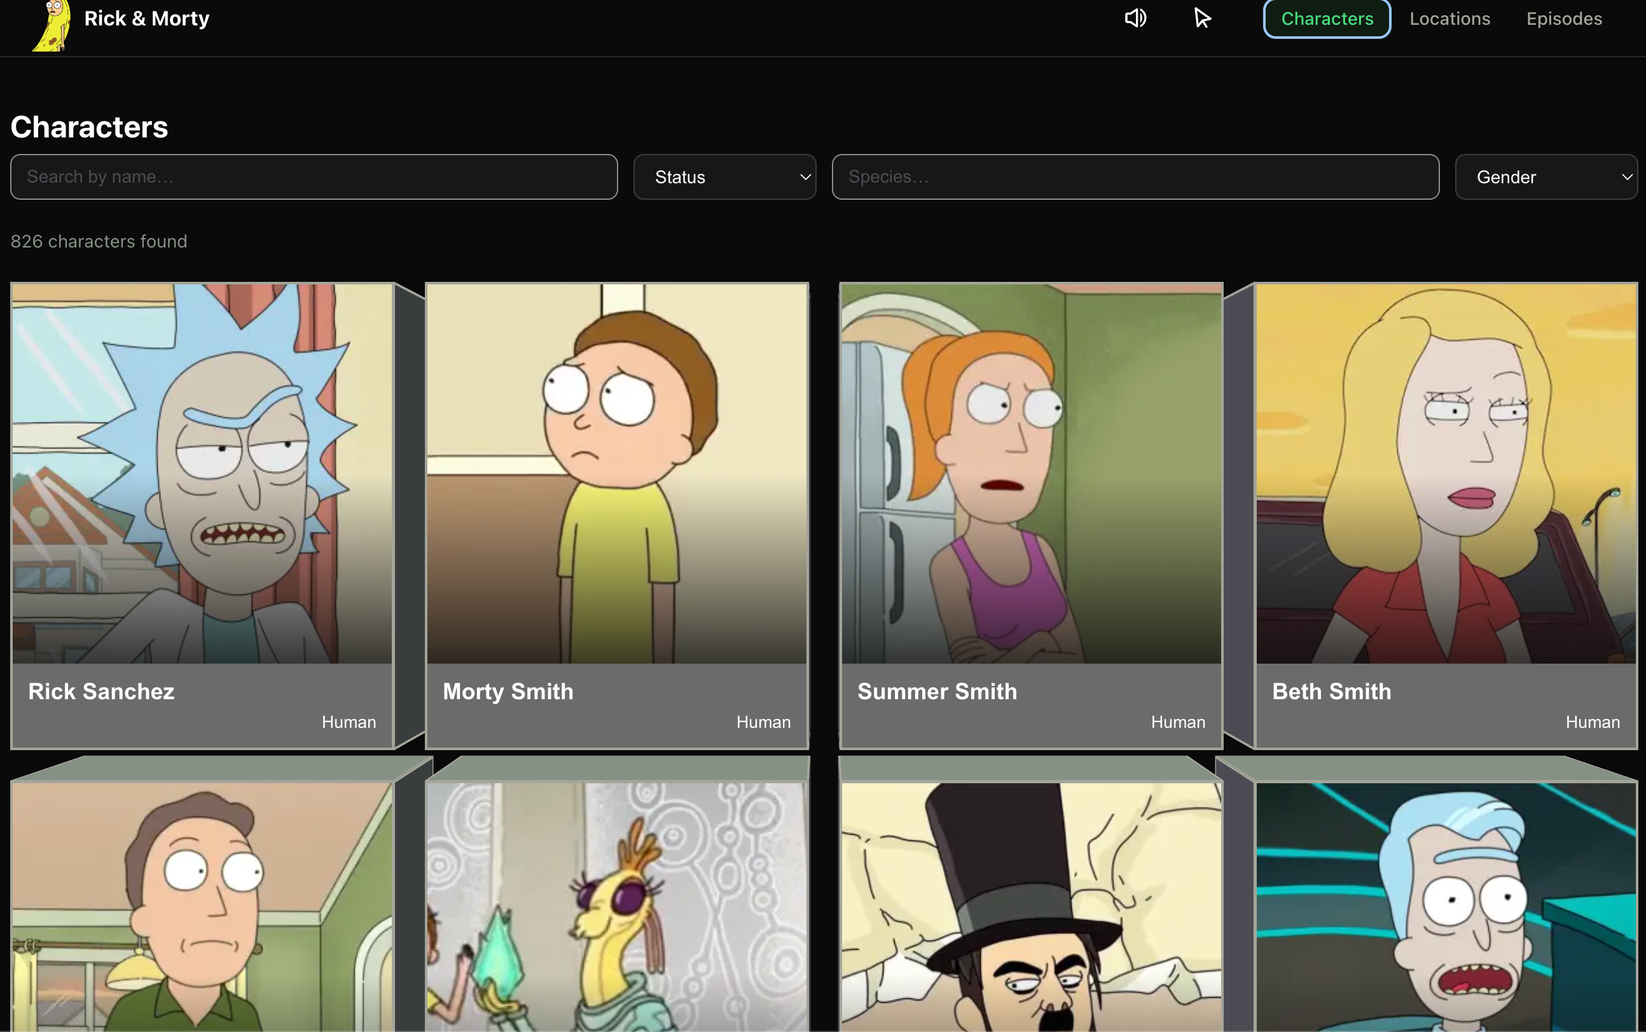Select the Rick Sanchez name label
The height and width of the screenshot is (1032, 1646).
101,692
